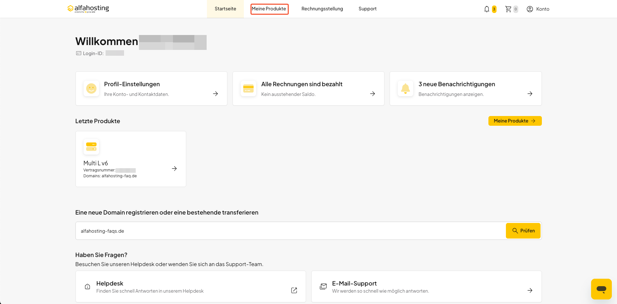617x304 pixels.
Task: Open the Helpdesk card link
Action: pyautogui.click(x=191, y=286)
